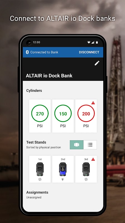Viewport: 125px width, 223px height.
Task: Tap target icon under 1st test stand
Action: point(40,180)
